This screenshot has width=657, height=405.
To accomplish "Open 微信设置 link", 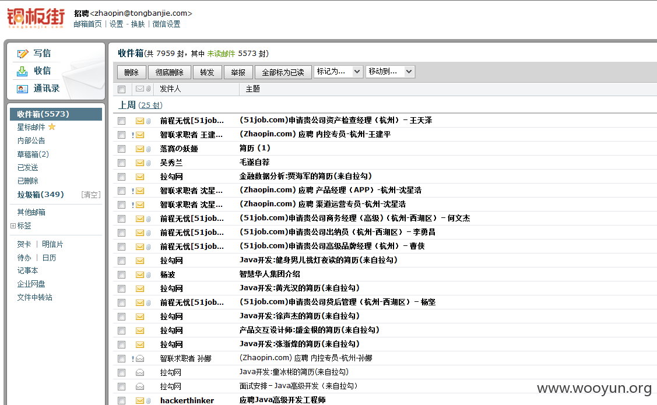I will point(166,24).
